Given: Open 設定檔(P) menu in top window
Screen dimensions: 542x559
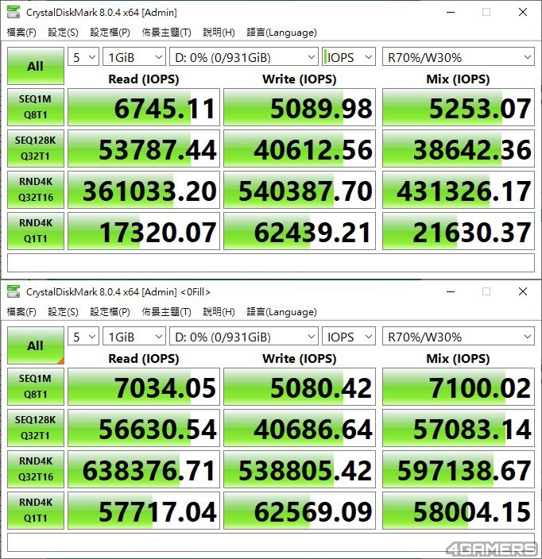Looking at the screenshot, I should (x=110, y=33).
